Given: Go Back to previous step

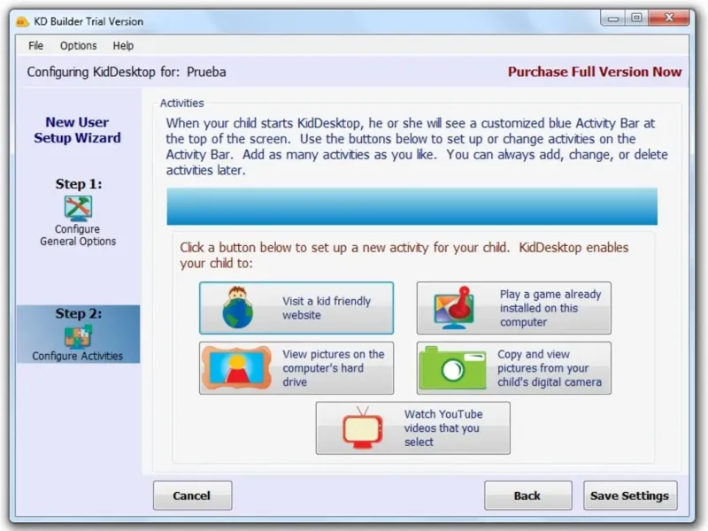Looking at the screenshot, I should click(x=527, y=496).
